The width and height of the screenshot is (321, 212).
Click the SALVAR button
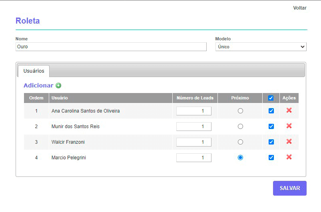[289, 188]
